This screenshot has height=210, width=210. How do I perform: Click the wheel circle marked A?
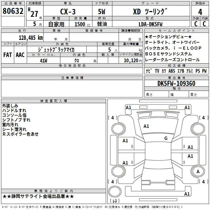(x=198, y=172)
